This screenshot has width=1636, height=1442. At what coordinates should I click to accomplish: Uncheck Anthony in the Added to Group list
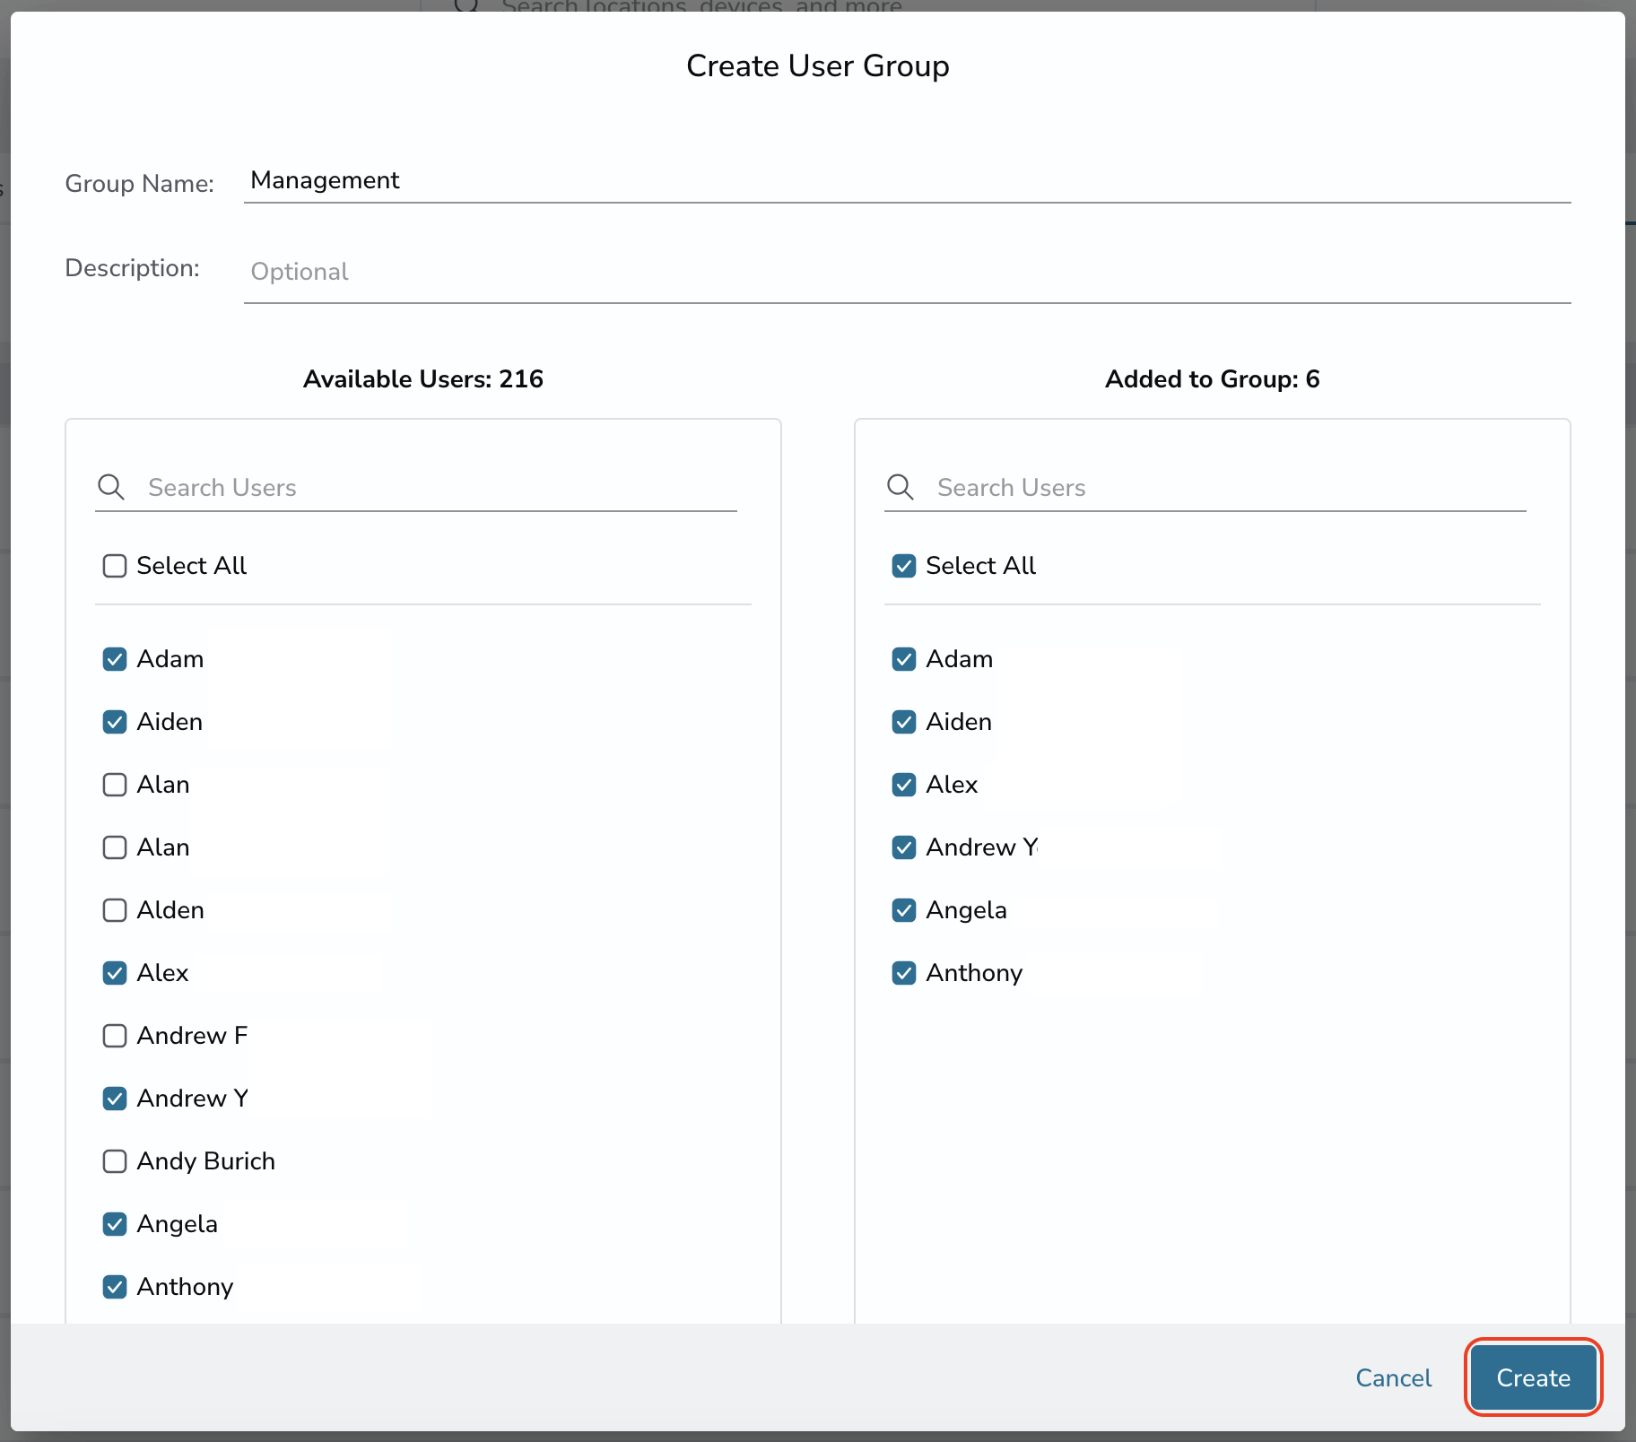coord(904,973)
